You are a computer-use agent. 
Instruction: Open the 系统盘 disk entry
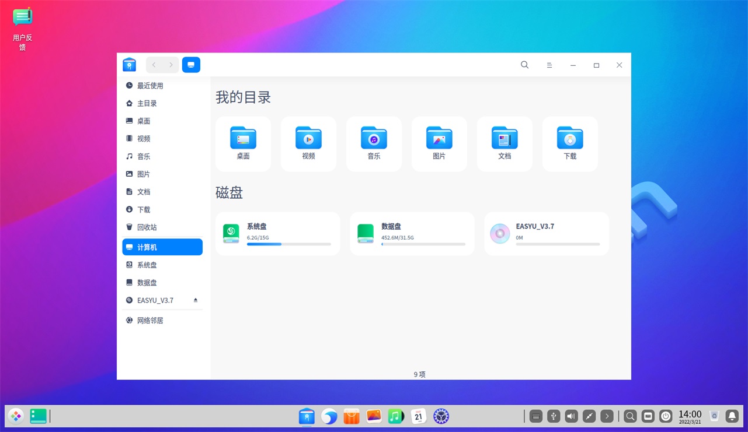pos(278,233)
